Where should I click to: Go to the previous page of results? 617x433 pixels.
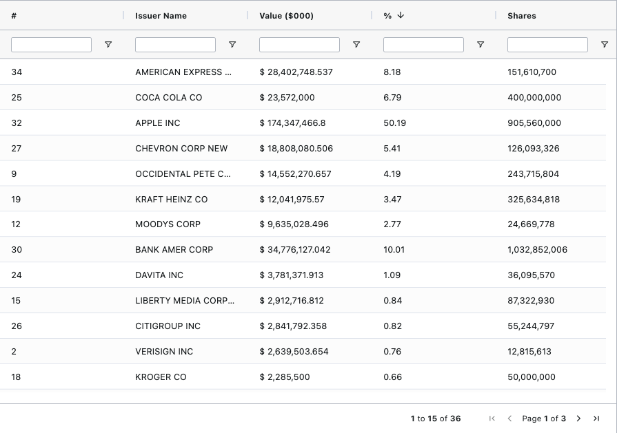pyautogui.click(x=509, y=419)
